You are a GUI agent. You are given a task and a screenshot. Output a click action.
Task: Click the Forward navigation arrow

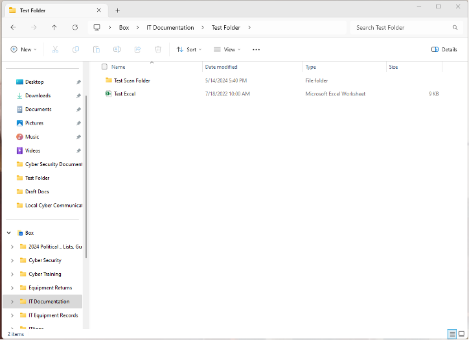(x=34, y=27)
